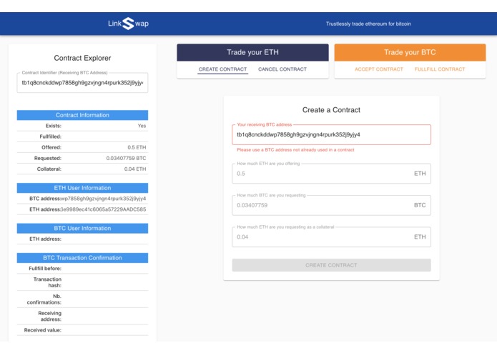Click the 'Nb. confirmations:' row label

click(44, 299)
